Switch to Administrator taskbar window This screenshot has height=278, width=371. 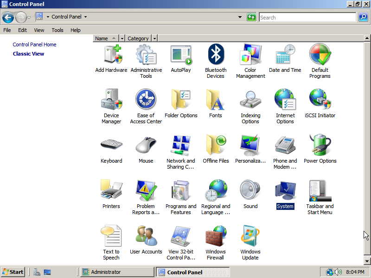tap(117, 272)
